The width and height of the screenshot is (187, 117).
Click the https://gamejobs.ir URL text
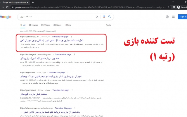28,90
